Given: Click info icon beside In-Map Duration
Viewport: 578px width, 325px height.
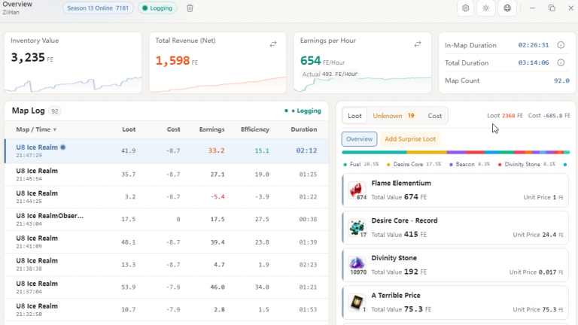Looking at the screenshot, I should tap(561, 45).
